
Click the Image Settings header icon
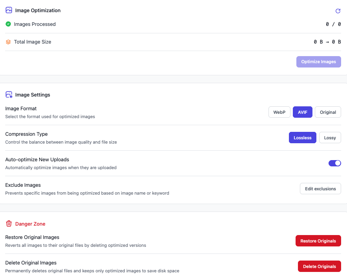[9, 95]
